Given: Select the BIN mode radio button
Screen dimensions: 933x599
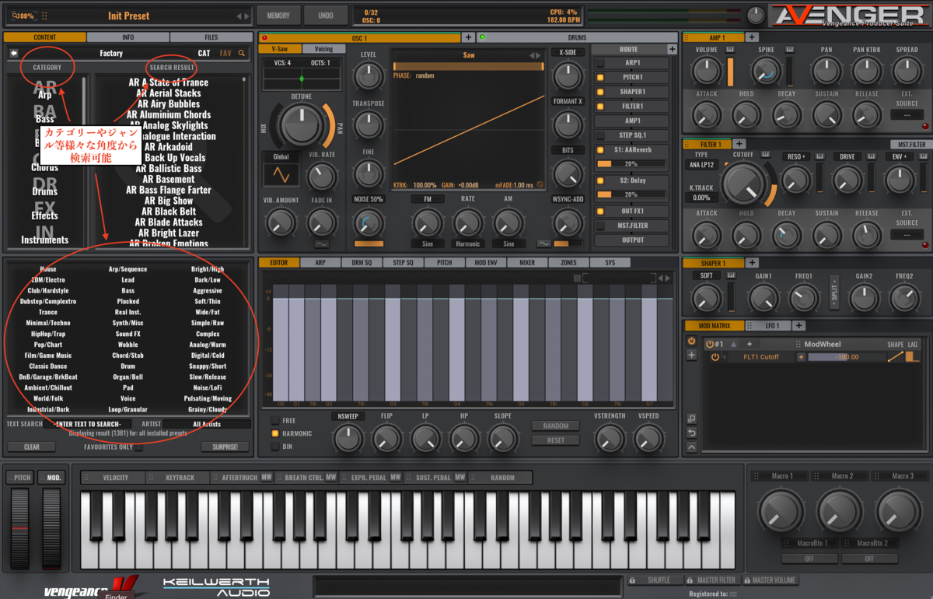Looking at the screenshot, I should (275, 447).
